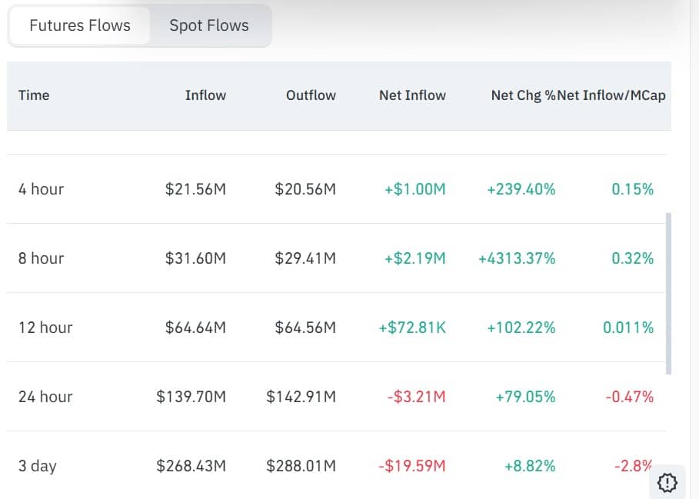
Task: Switch to the Futures Flows tab
Action: coord(80,25)
